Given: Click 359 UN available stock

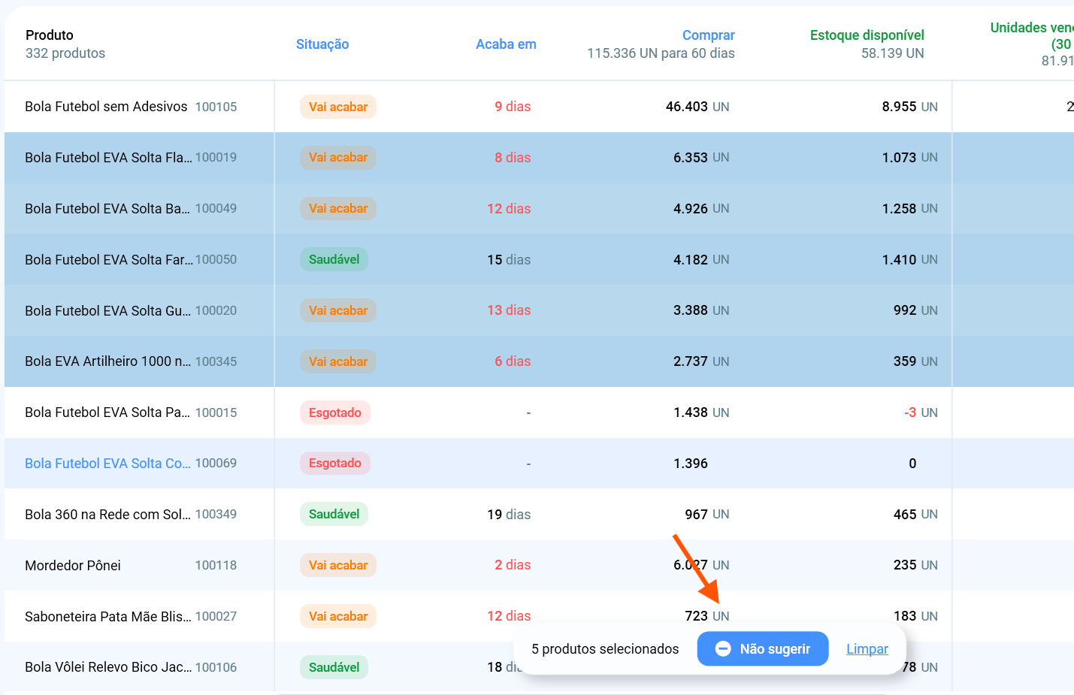Looking at the screenshot, I should [x=915, y=361].
